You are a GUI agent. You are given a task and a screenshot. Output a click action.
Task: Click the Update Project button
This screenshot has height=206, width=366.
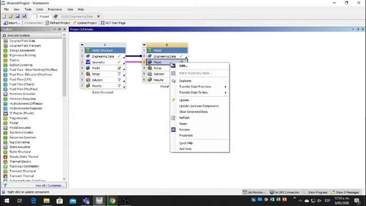pyautogui.click(x=85, y=23)
